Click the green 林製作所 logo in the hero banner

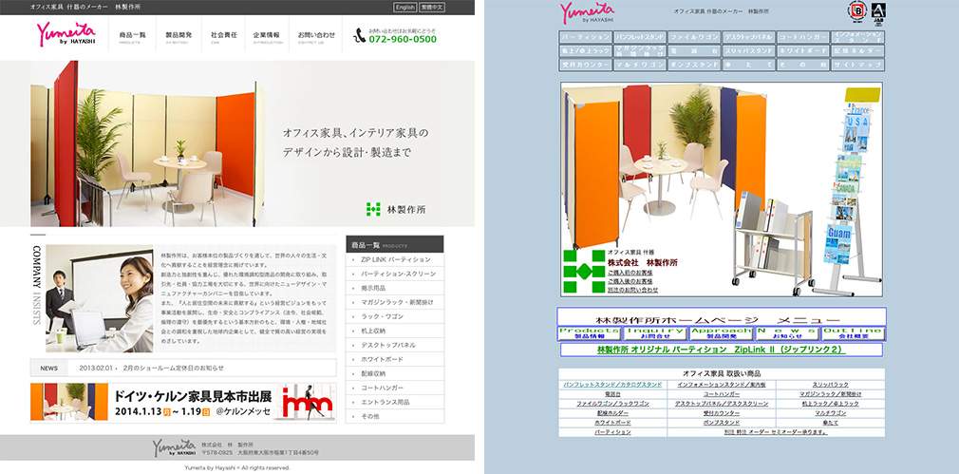coord(395,209)
